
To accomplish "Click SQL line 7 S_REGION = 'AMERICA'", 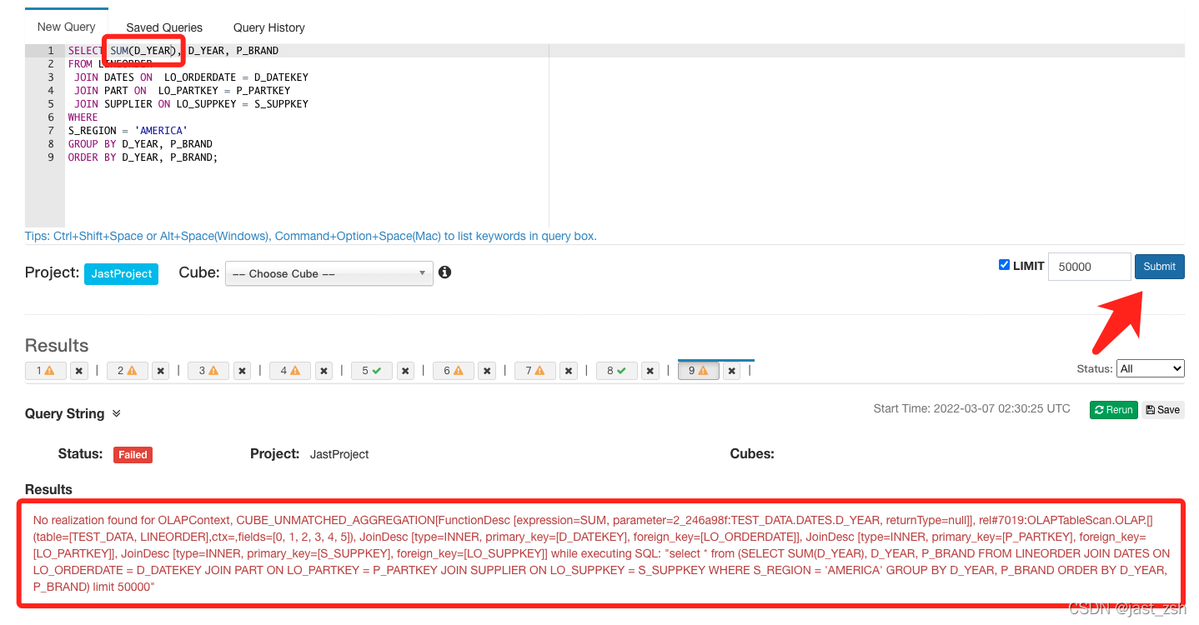I will click(x=128, y=131).
